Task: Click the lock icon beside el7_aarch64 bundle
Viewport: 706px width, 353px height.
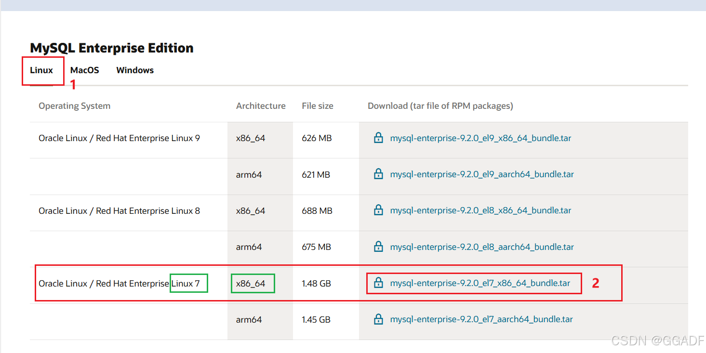Action: click(x=379, y=319)
